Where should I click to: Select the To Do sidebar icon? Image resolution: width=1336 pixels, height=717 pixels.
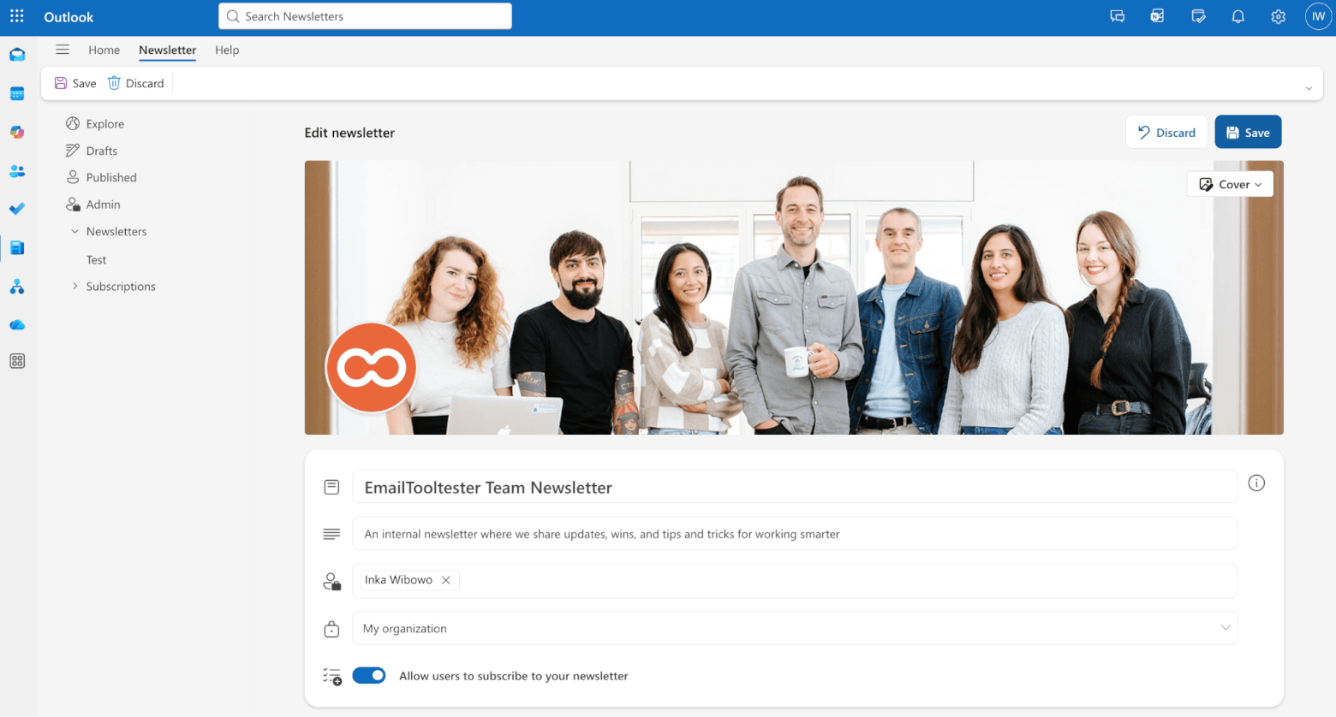(17, 208)
